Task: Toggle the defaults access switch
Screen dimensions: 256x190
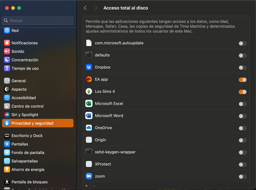Action: point(242,55)
